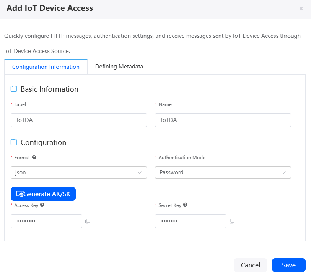The height and width of the screenshot is (275, 311).
Task: Click the Basic Information section icon
Action: coord(14,89)
